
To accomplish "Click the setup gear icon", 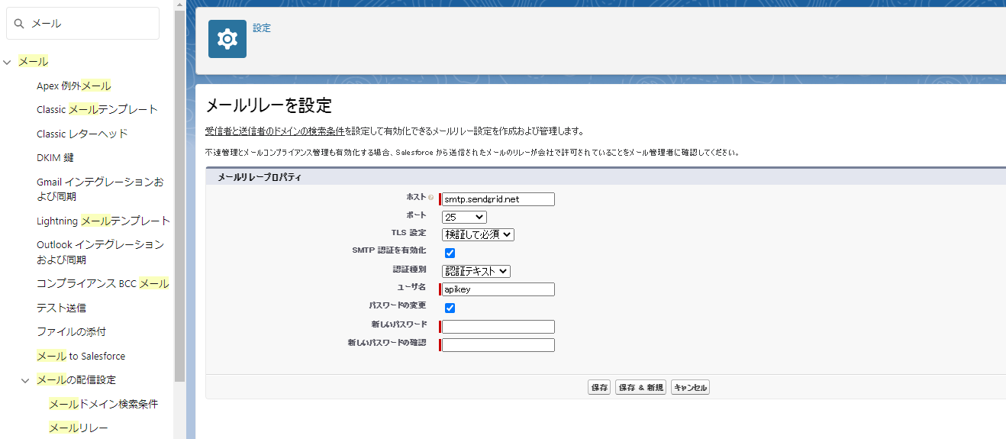I will (227, 39).
